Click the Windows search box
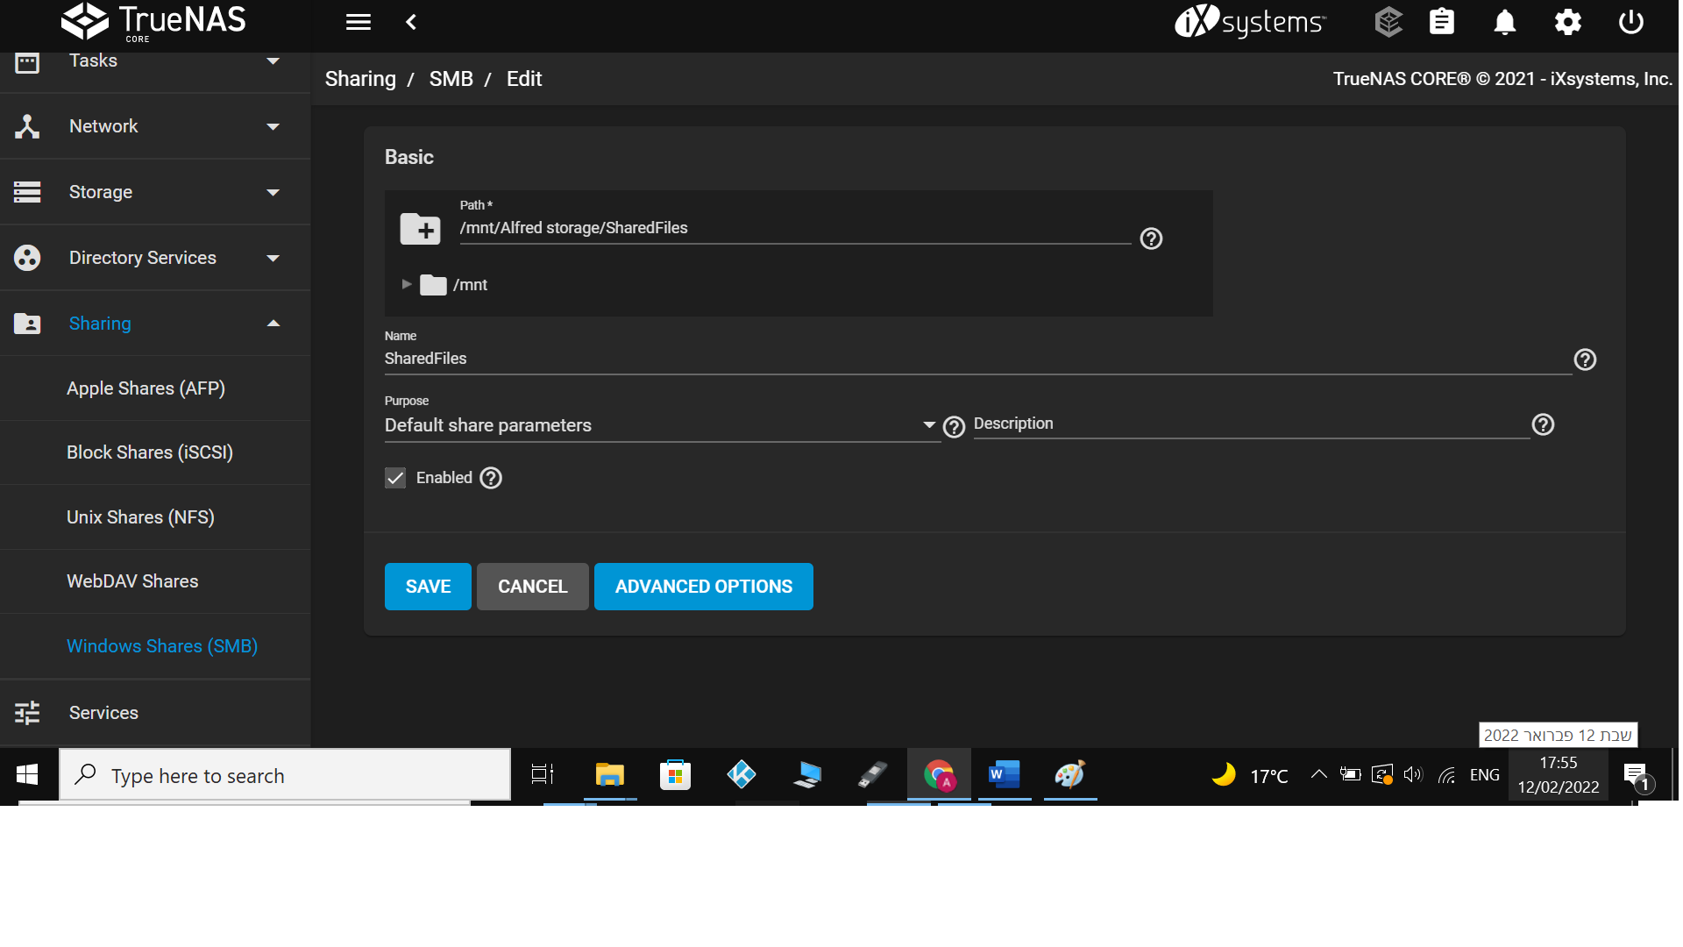The width and height of the screenshot is (1683, 947). 285,775
